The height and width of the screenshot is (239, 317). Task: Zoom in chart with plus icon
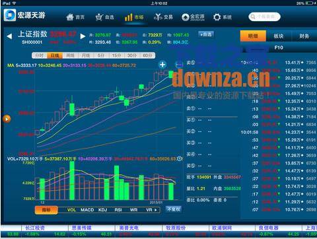pos(162,65)
